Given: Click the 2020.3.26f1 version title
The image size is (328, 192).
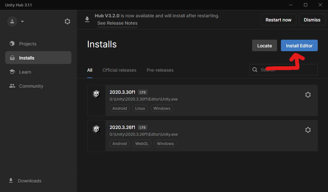Looking at the screenshot, I should [122, 127].
